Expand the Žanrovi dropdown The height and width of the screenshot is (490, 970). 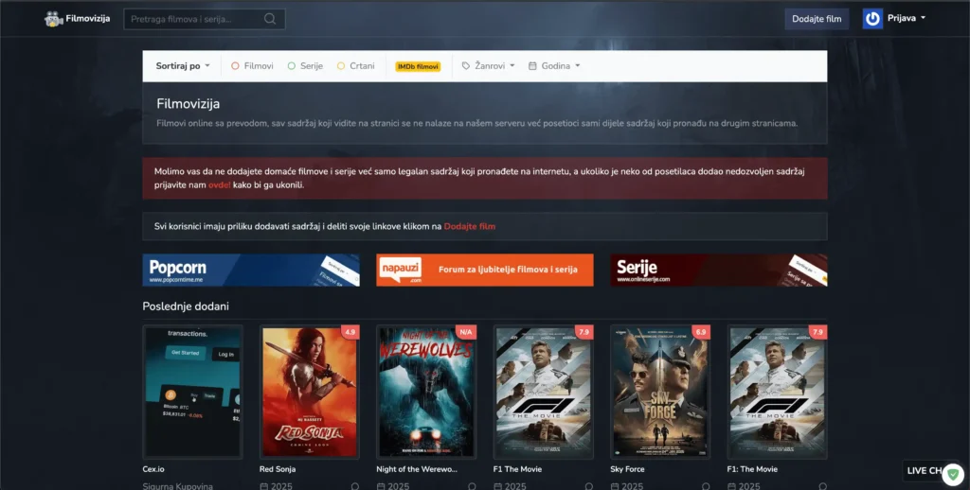coord(488,65)
